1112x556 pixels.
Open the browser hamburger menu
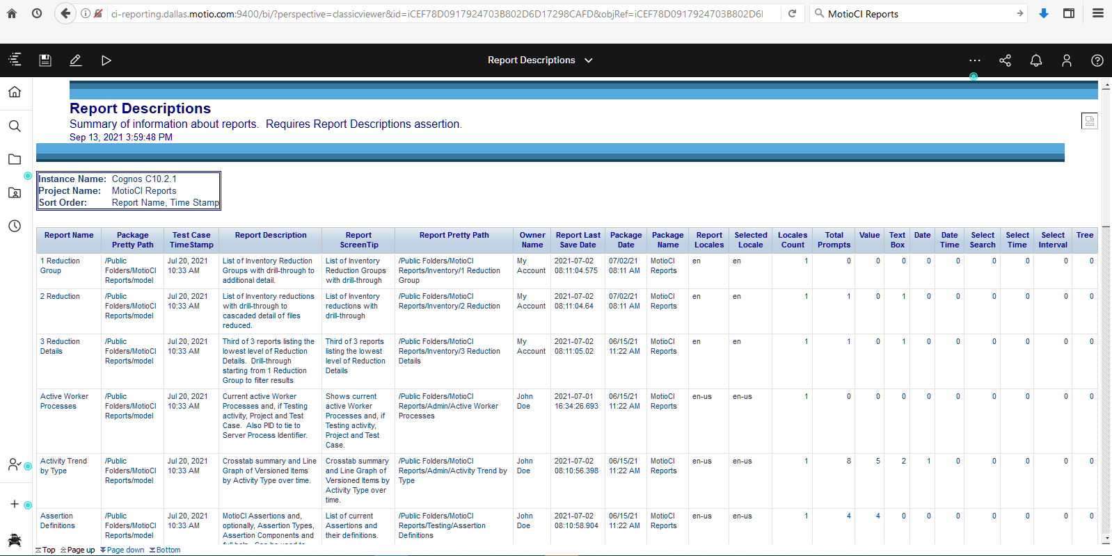click(x=1098, y=13)
